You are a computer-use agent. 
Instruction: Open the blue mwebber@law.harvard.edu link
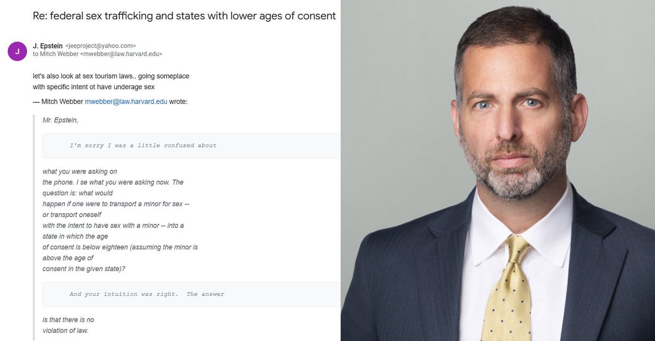tap(127, 101)
